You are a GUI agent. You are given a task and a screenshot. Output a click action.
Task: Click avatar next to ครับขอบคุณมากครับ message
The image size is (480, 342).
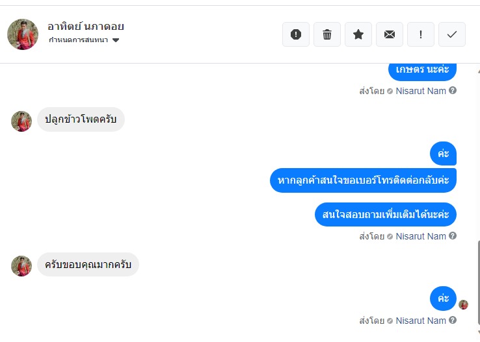21,266
